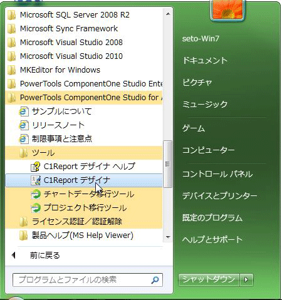Viewport: 282px width, 300px height.
Task: Click the search magnifier icon
Action: point(155,280)
